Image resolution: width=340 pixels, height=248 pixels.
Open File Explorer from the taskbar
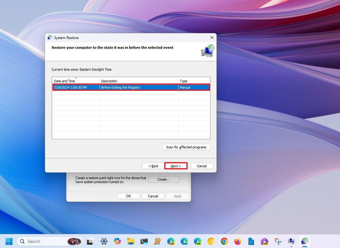tap(130, 241)
